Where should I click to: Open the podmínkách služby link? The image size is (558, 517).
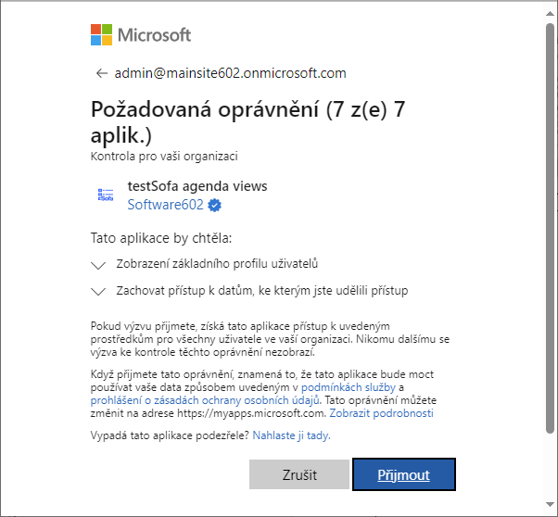(349, 387)
